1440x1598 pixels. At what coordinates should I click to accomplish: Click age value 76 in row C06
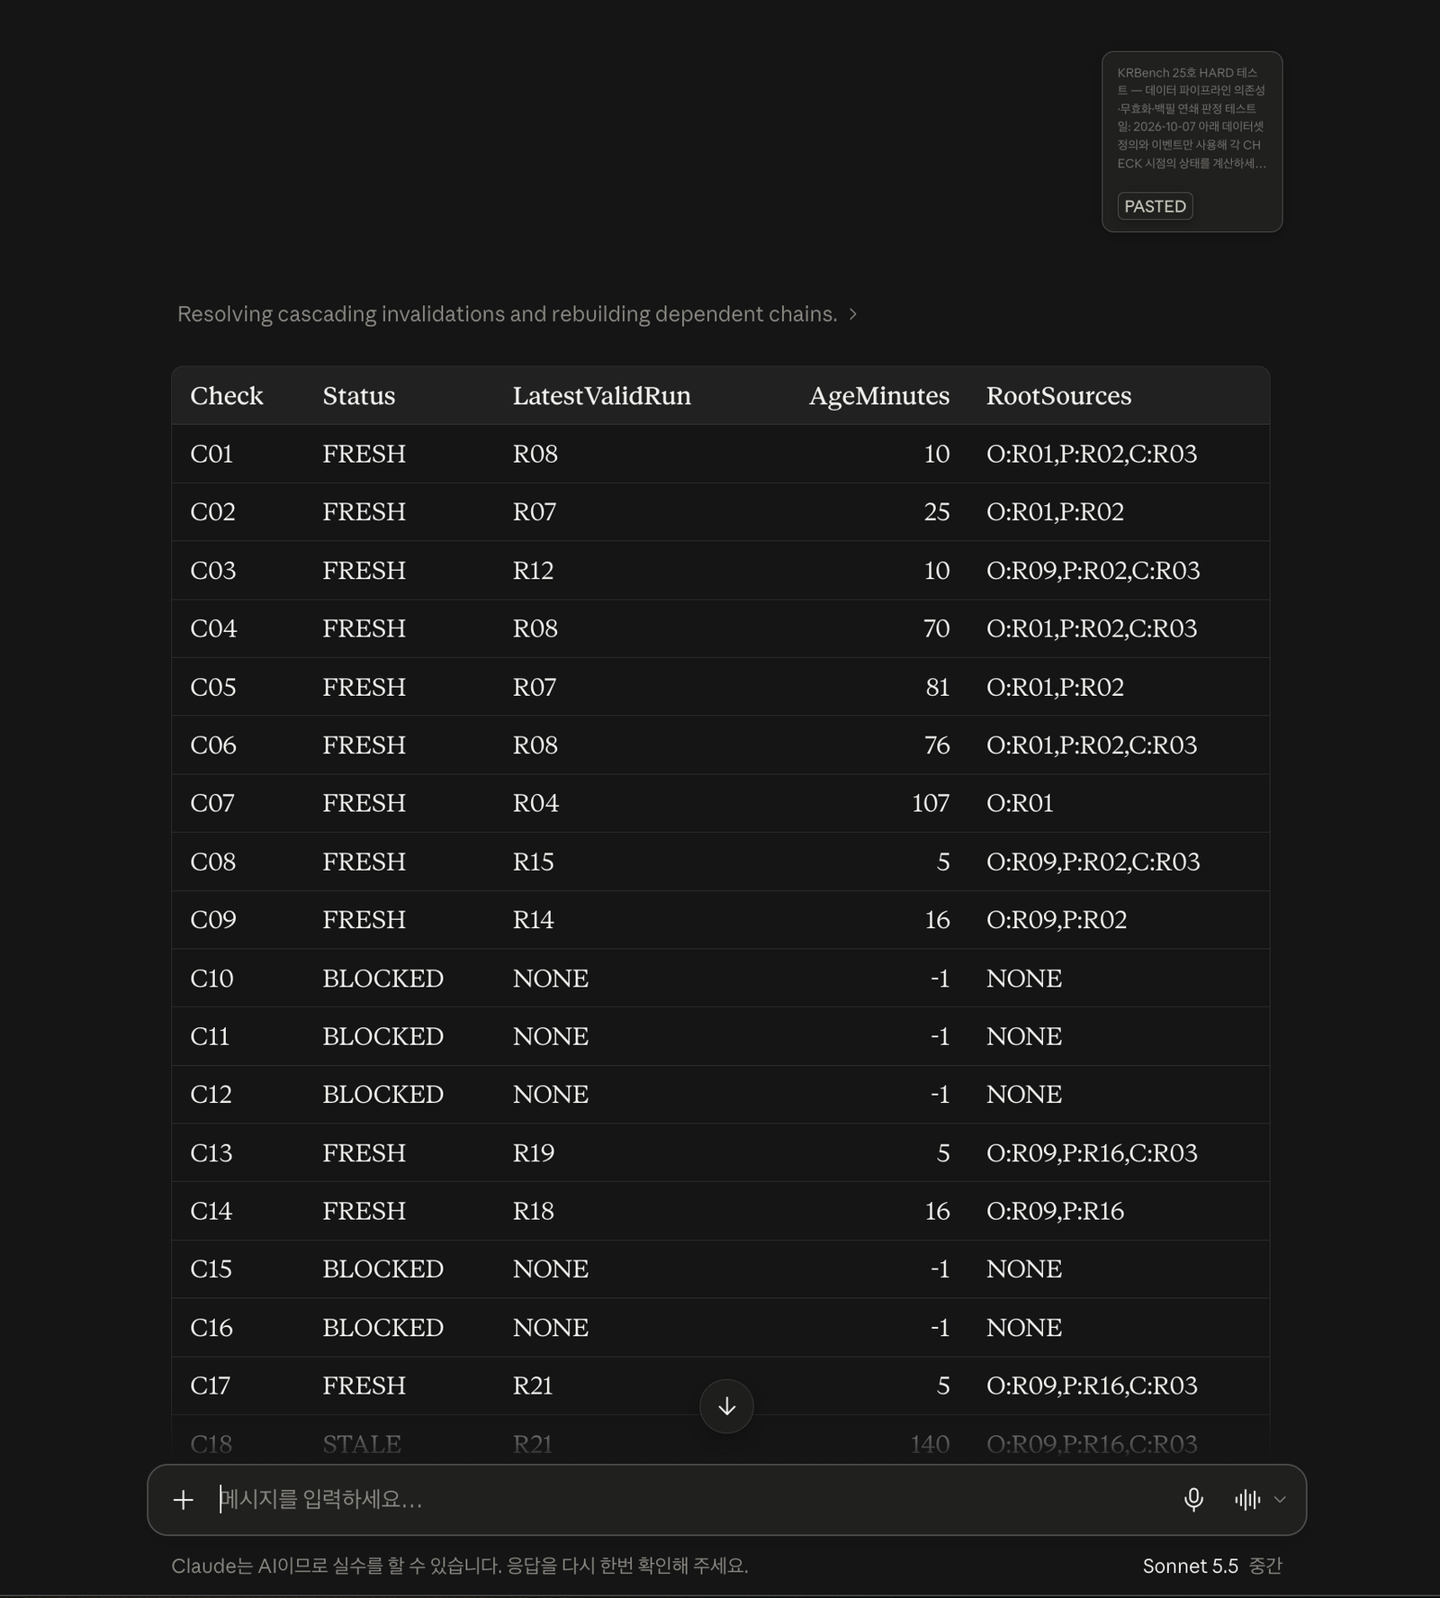937,745
